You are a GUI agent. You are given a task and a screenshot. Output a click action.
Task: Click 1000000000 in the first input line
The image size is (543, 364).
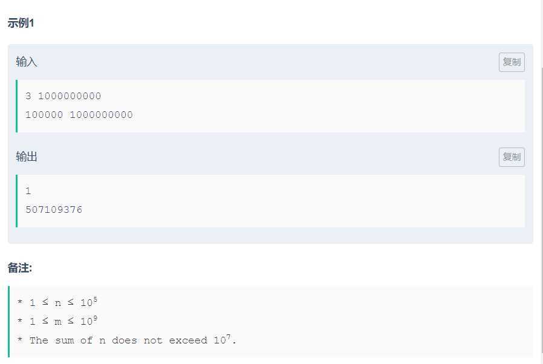pyautogui.click(x=70, y=96)
